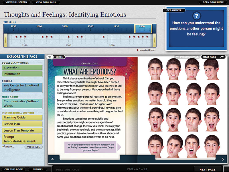
Task: Click the question mark icon
Action: (x=196, y=16)
